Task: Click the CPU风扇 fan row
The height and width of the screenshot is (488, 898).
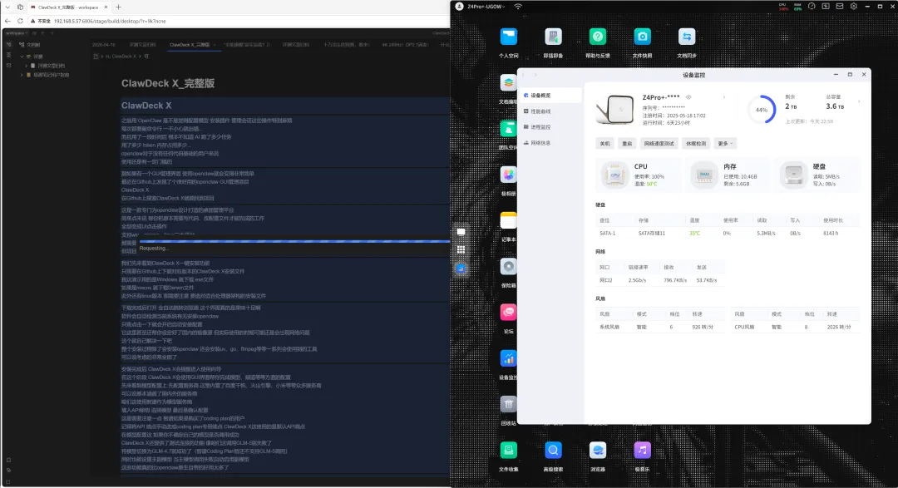Action: [x=795, y=327]
